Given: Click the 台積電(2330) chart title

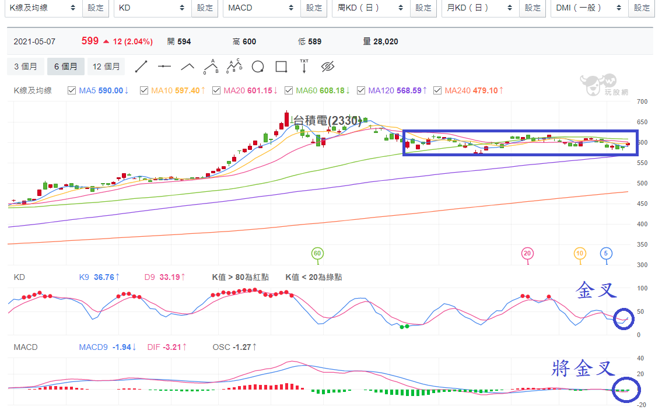Looking at the screenshot, I should click(x=328, y=121).
